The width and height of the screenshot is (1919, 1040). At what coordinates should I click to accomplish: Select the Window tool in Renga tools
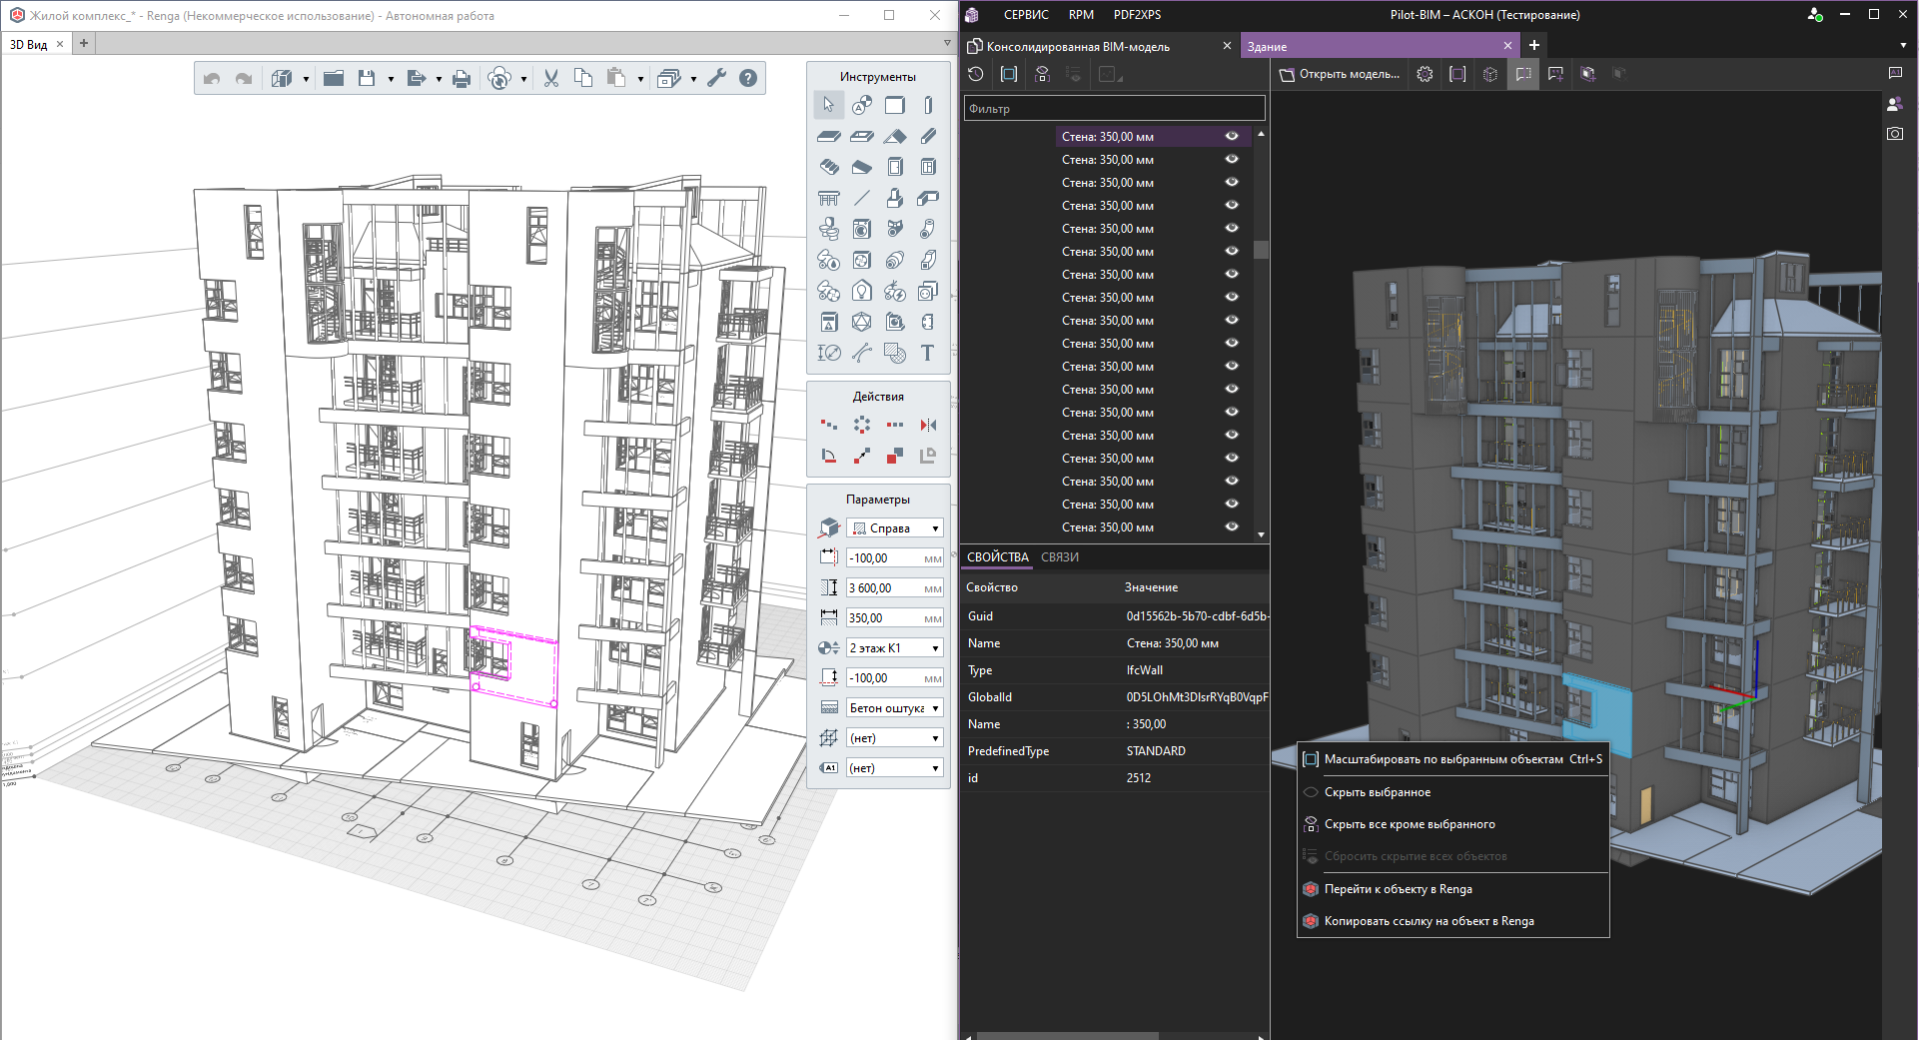928,167
